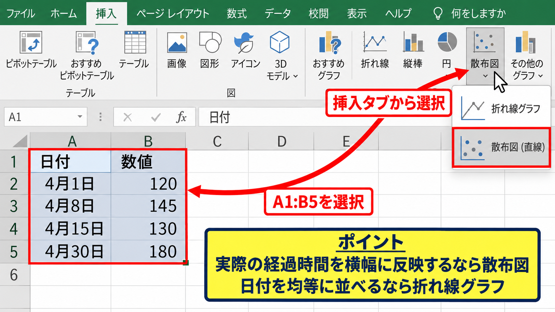The width and height of the screenshot is (555, 312).
Task: Click the formula bar enter checkmark
Action: pyautogui.click(x=155, y=117)
